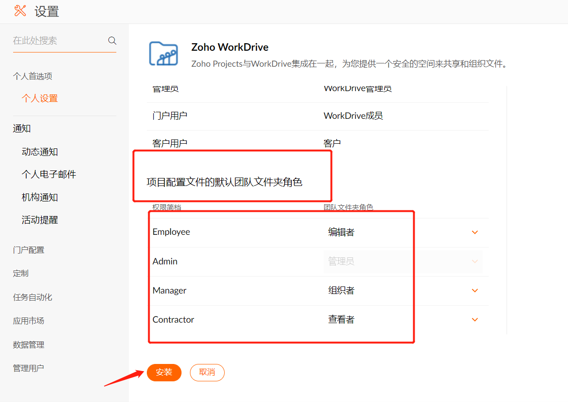Open 机构通知 settings
568x402 pixels.
40,197
